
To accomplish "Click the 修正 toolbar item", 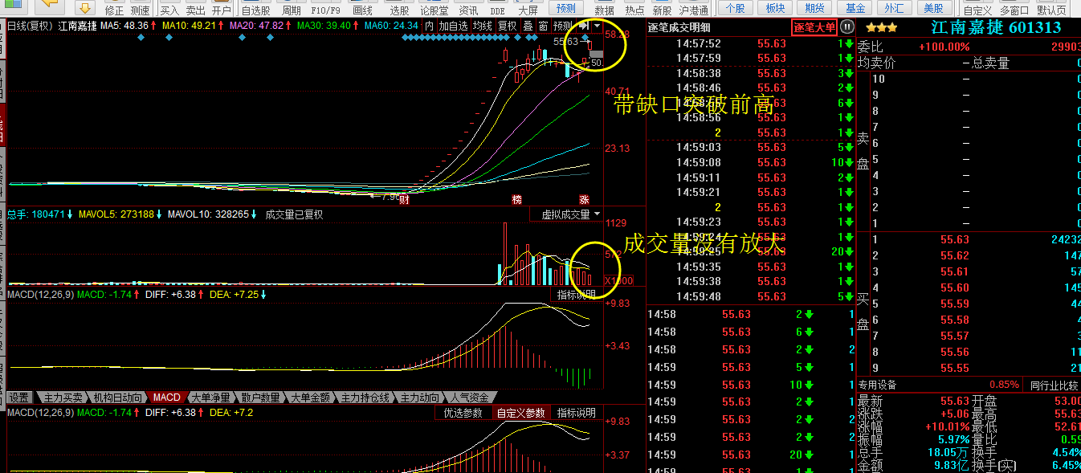I will point(115,10).
